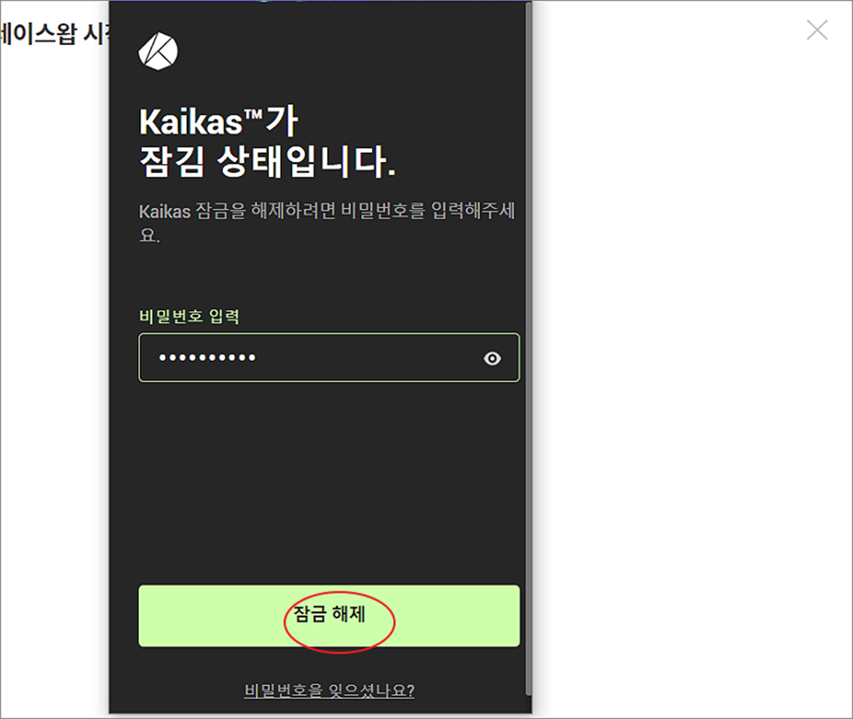Open the 비밀번호를 잊으셨나요? link
This screenshot has height=719, width=853.
330,690
